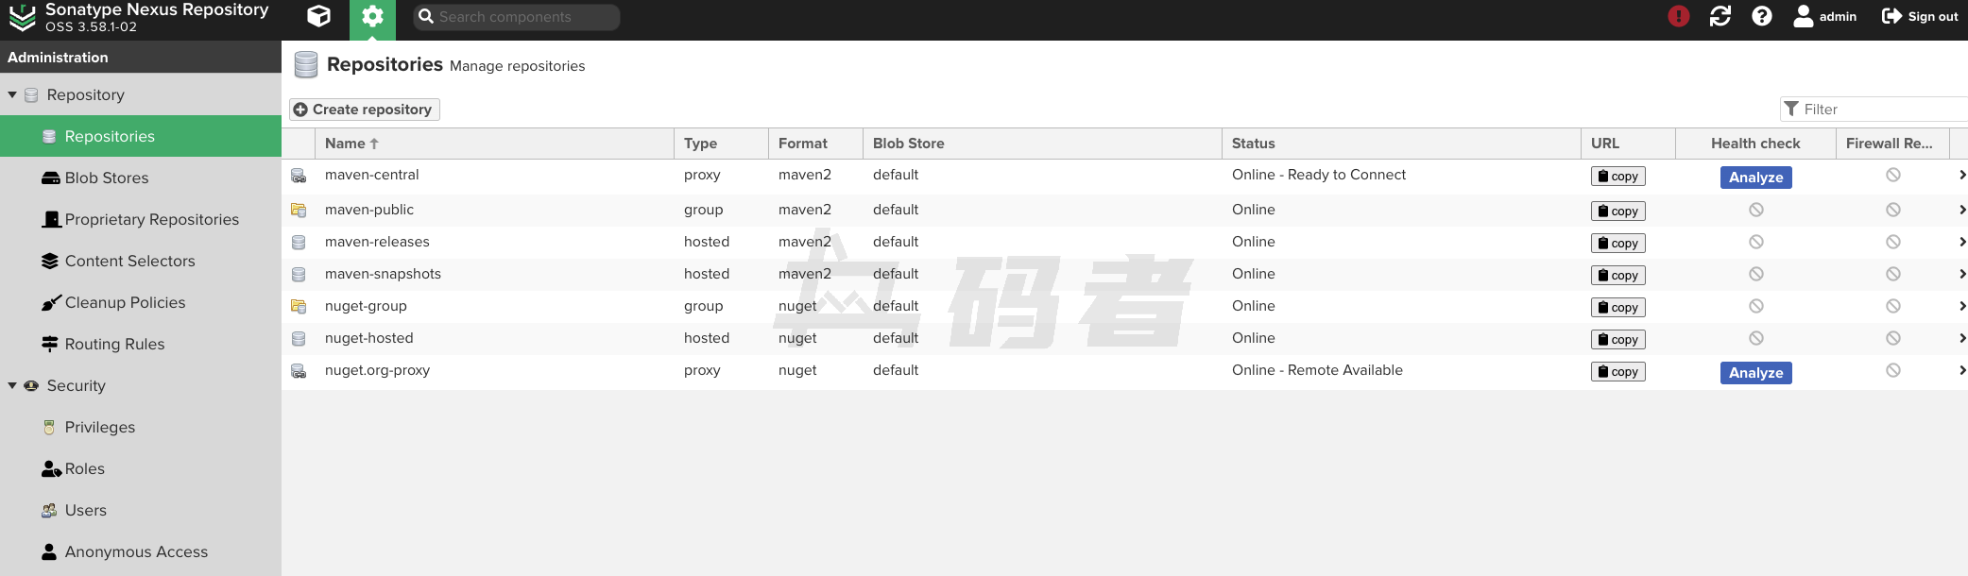
Task: Focus the Search components input field
Action: (524, 17)
